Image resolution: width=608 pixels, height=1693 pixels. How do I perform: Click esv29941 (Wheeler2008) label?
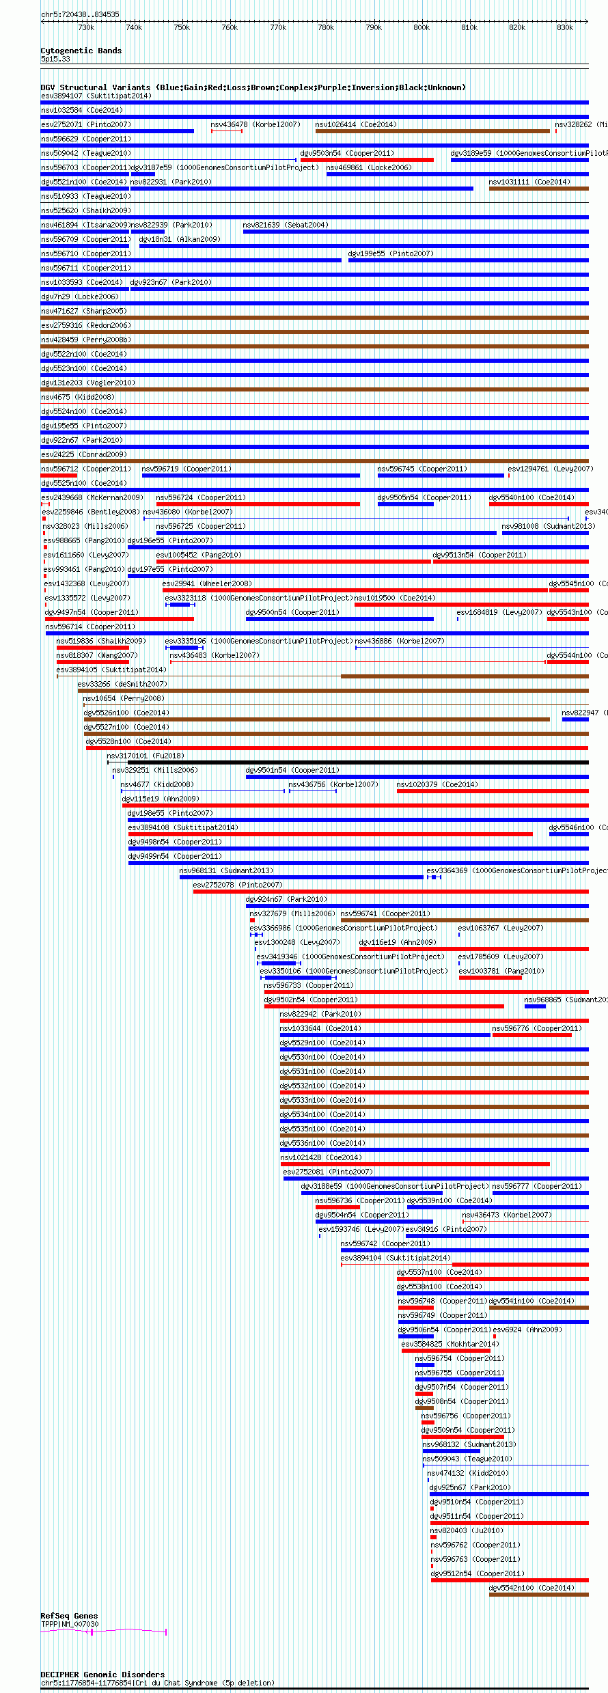[207, 583]
